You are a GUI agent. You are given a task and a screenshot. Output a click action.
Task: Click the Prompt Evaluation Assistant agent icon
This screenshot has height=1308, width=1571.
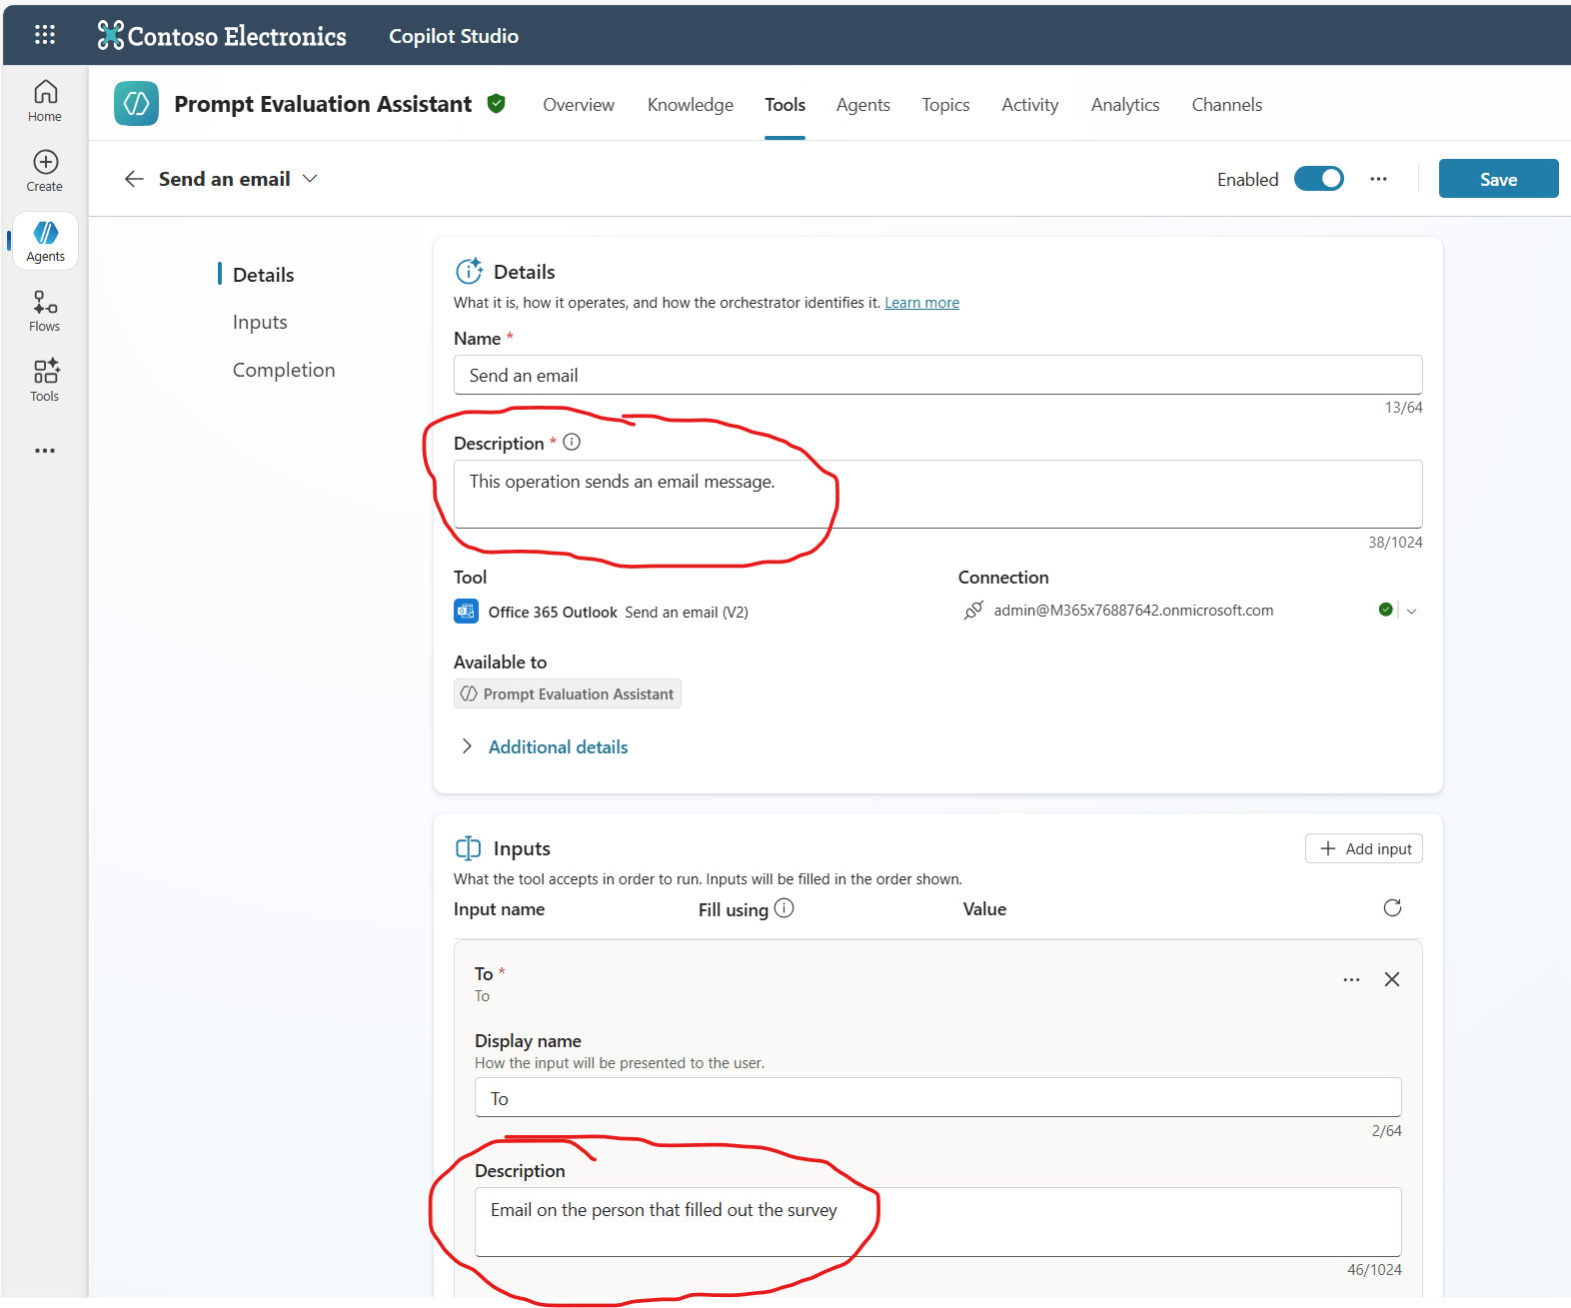pos(137,104)
